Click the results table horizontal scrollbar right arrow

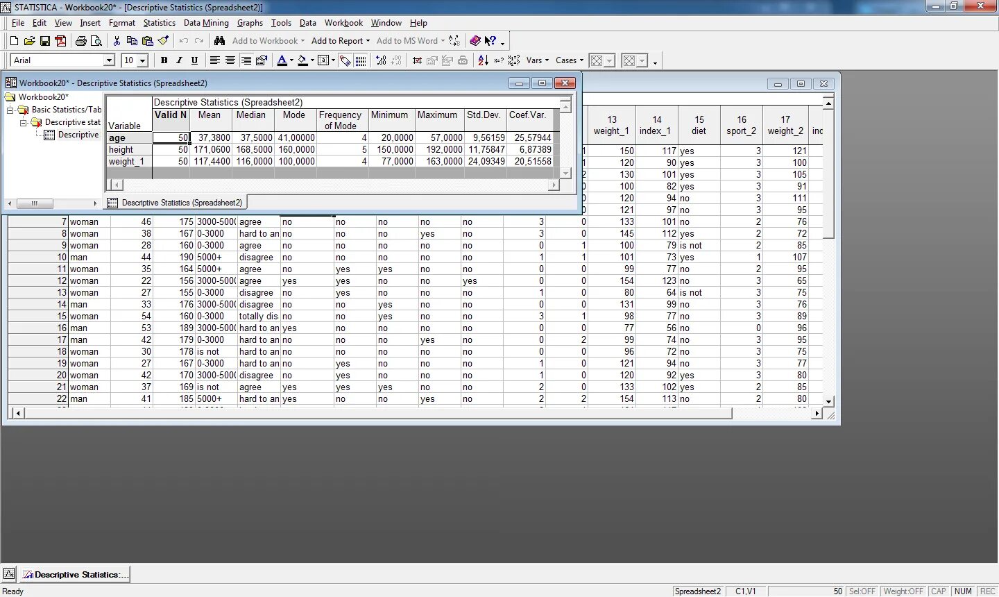coord(554,185)
